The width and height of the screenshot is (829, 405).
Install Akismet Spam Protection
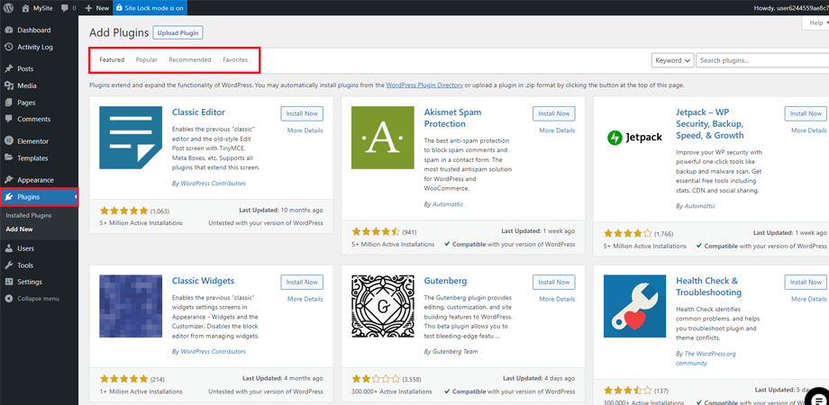tap(554, 113)
